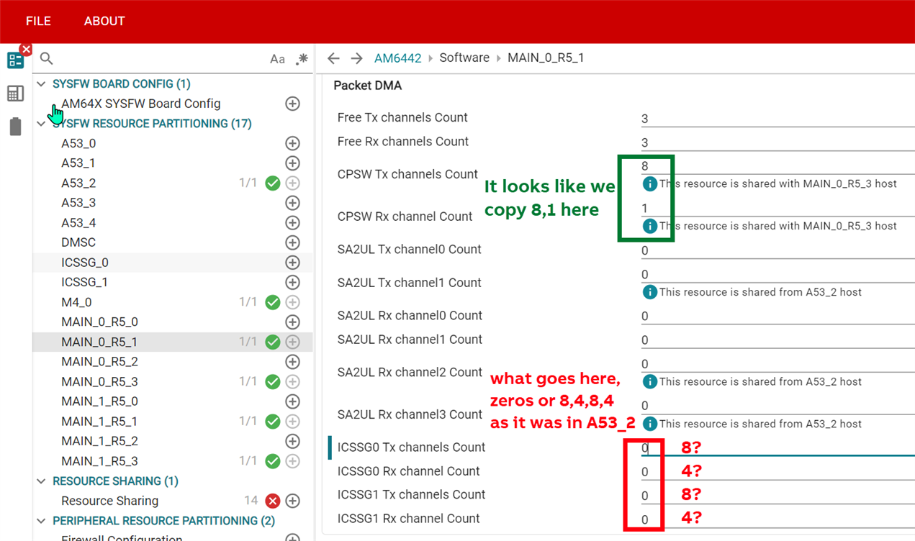Open Resource Sharing tree item
This screenshot has width=915, height=541.
pos(109,501)
